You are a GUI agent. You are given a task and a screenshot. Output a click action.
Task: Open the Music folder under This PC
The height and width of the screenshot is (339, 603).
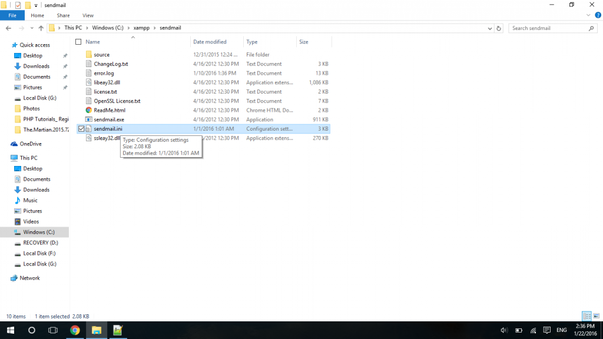pos(30,201)
